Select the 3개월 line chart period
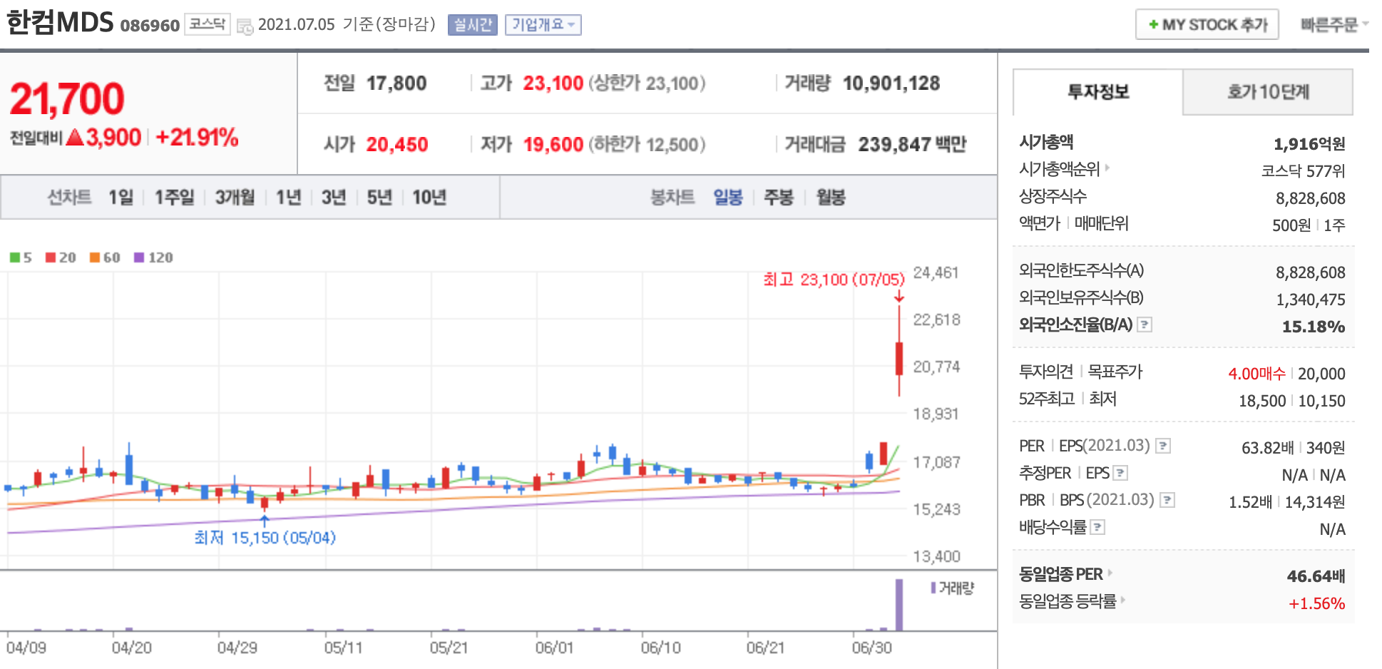 pos(235,197)
